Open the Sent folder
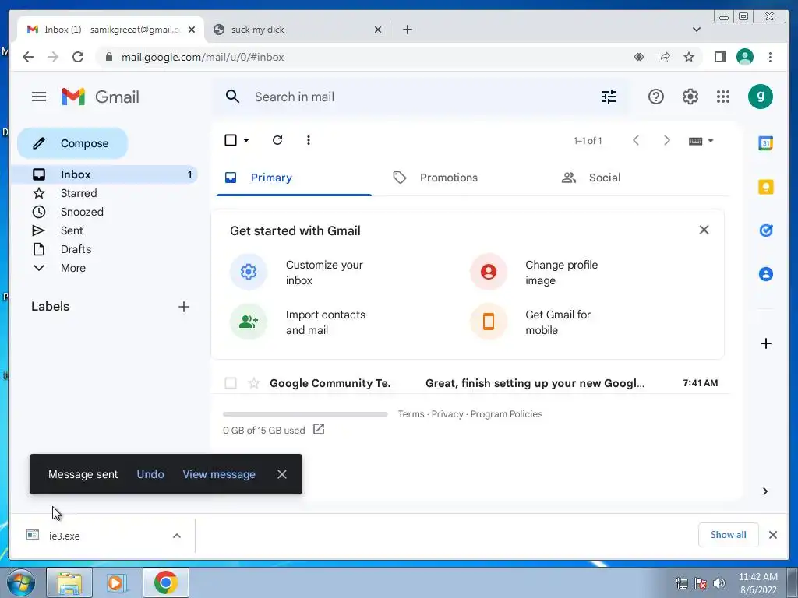The width and height of the screenshot is (798, 598). [71, 230]
